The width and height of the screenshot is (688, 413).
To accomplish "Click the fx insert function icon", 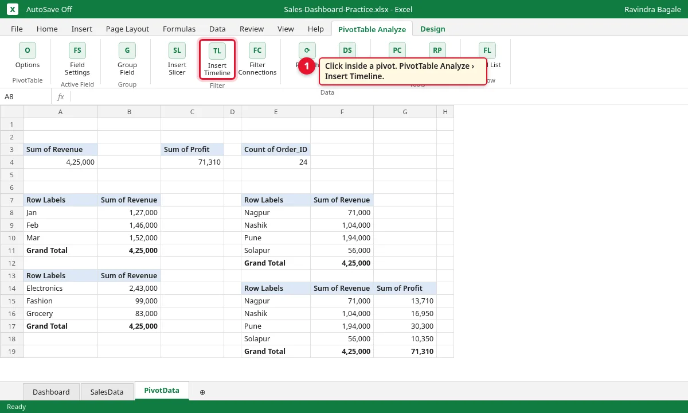I will [61, 96].
